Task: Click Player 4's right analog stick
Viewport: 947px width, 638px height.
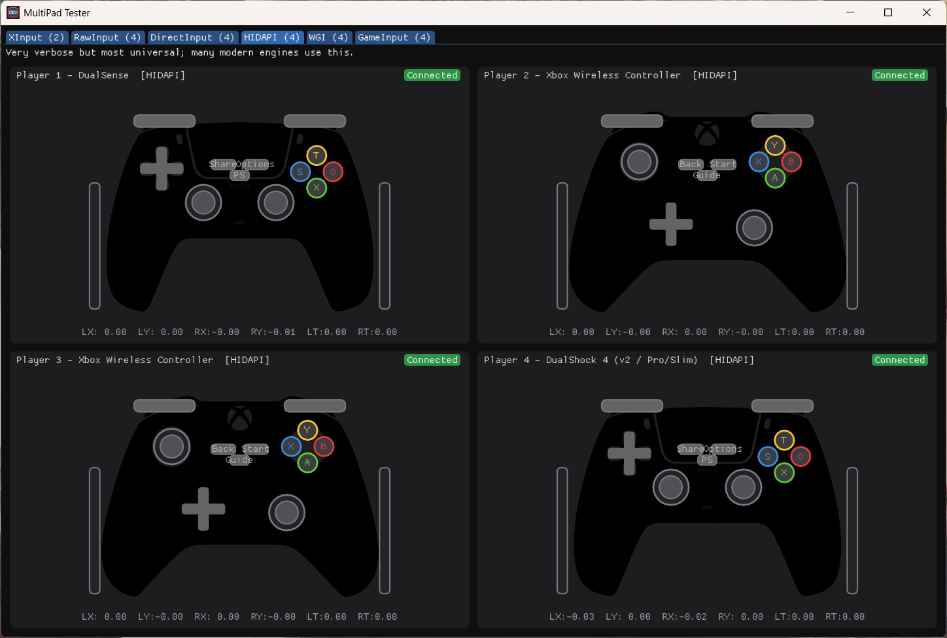Action: (744, 487)
